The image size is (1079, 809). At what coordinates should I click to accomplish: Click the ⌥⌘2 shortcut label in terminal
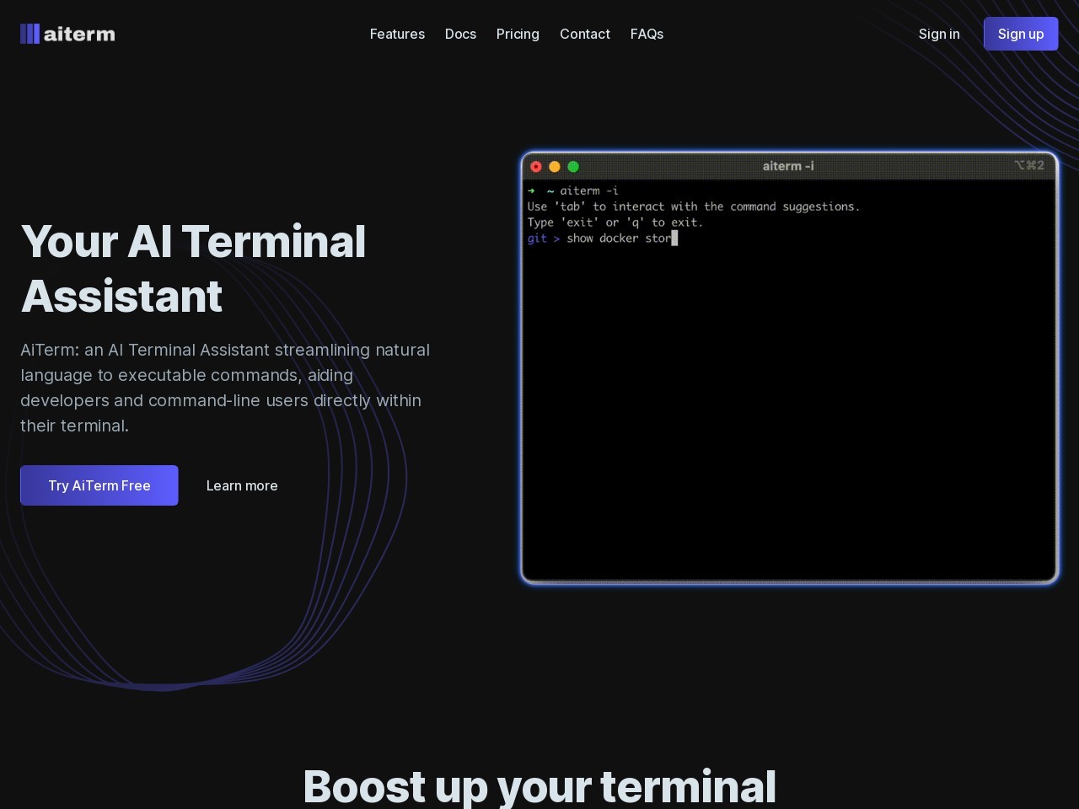1029,165
